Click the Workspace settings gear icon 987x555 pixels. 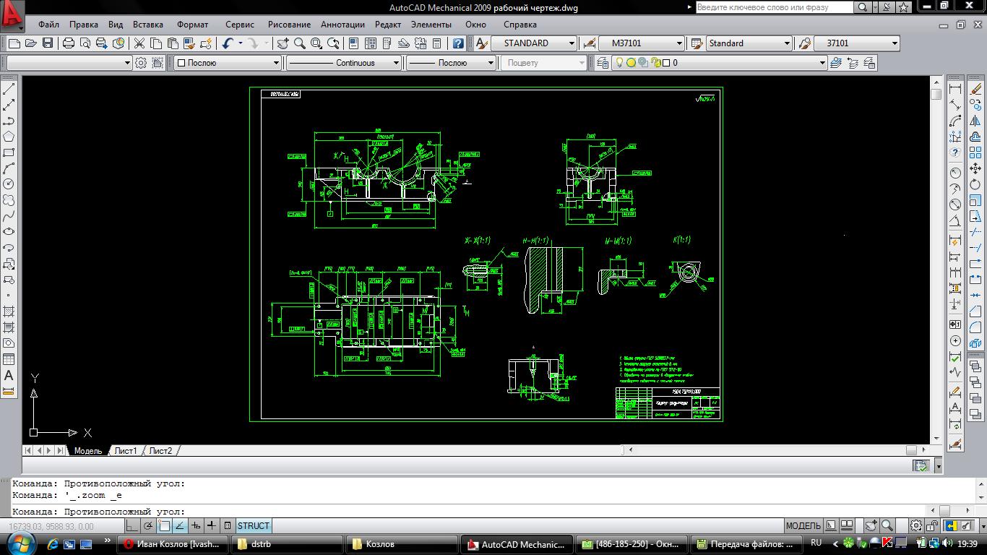[141, 63]
